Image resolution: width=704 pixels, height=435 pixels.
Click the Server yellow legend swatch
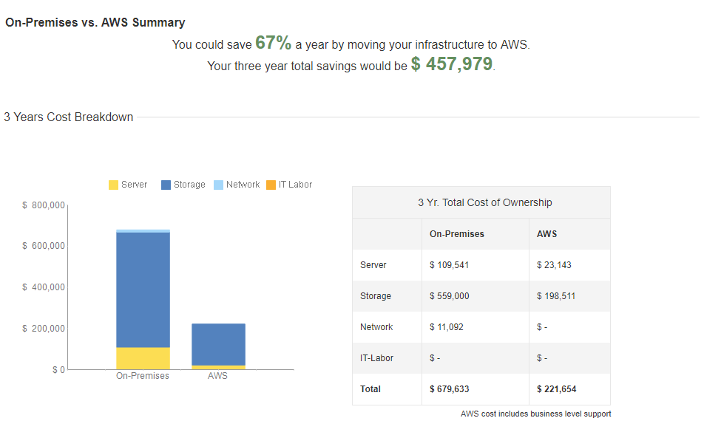pos(113,185)
